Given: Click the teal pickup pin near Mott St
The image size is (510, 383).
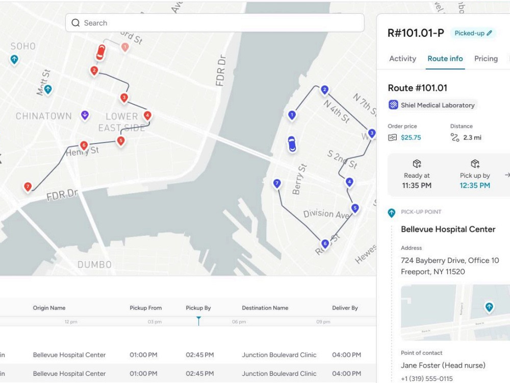Looking at the screenshot, I should click(48, 89).
